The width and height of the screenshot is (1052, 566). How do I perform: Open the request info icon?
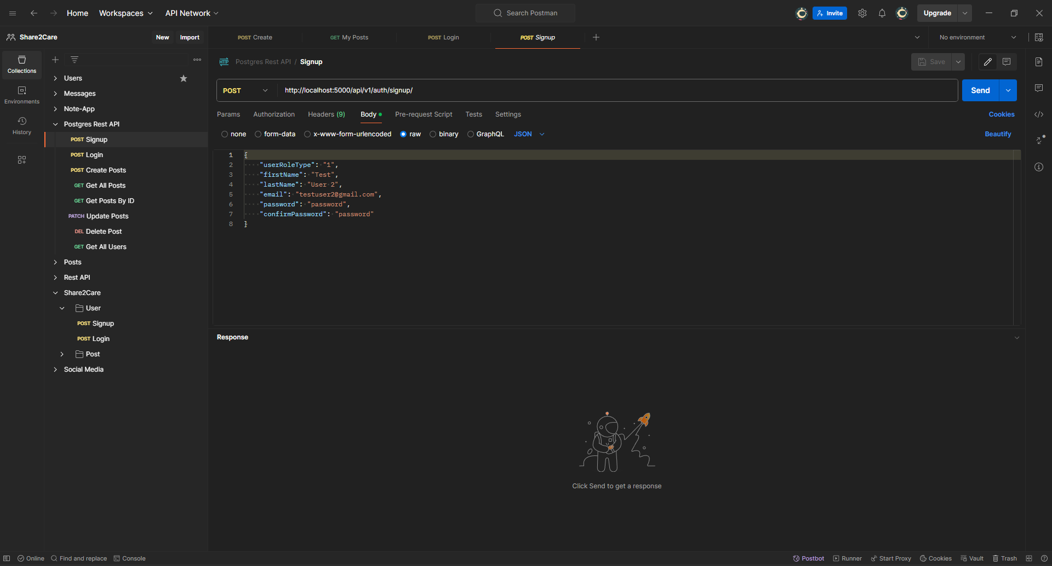(x=1039, y=167)
